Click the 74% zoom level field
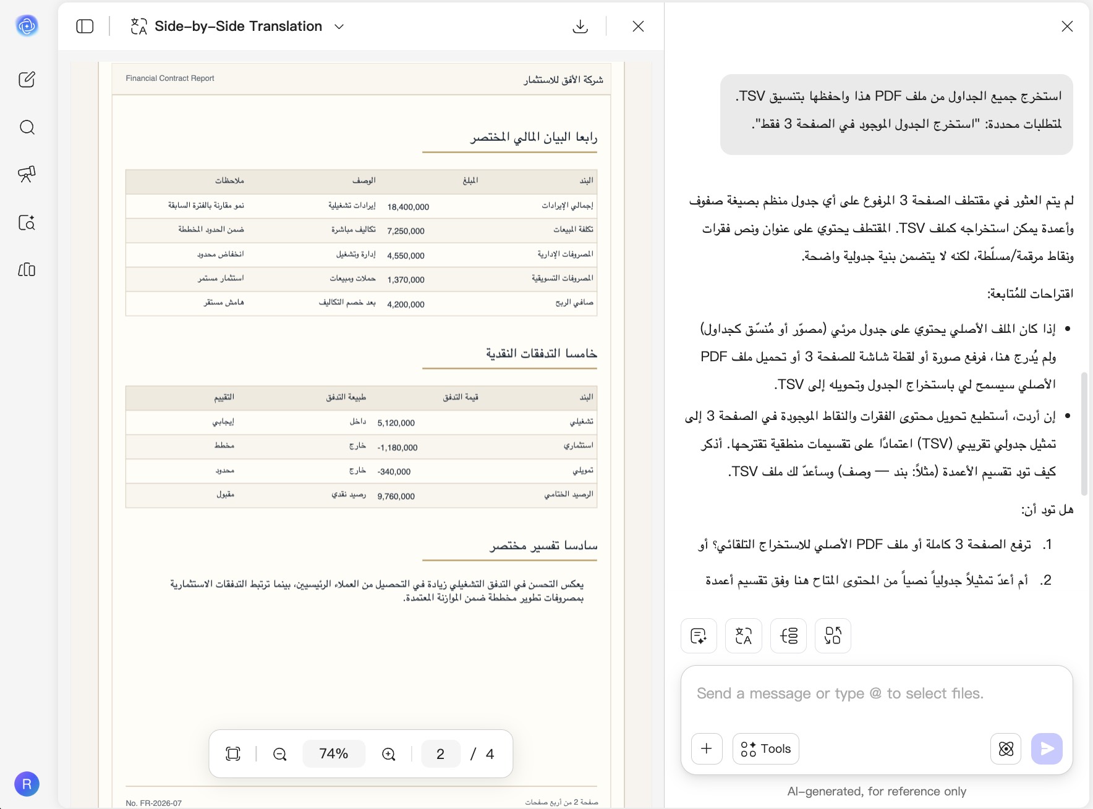This screenshot has width=1093, height=809. [334, 753]
